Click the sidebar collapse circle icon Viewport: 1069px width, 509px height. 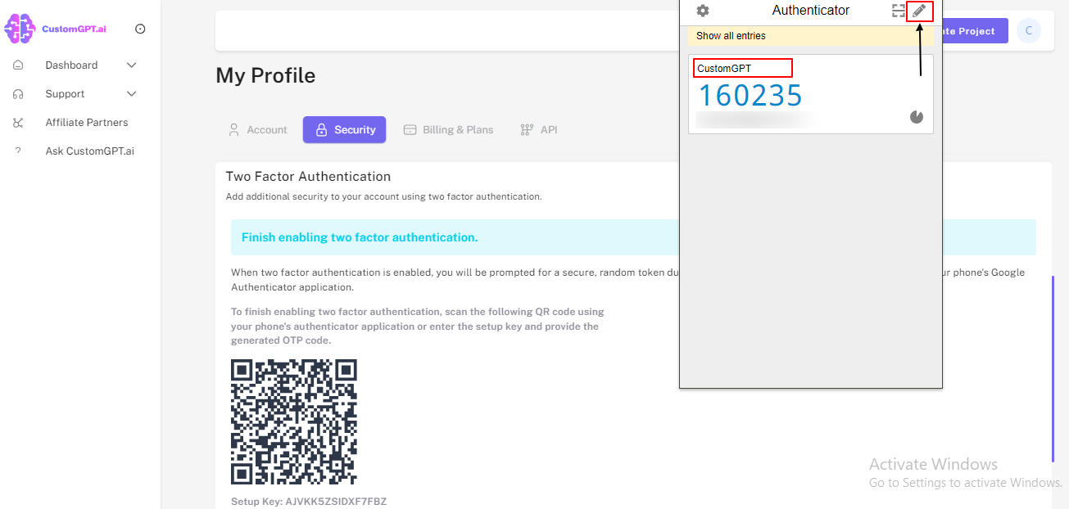pos(139,29)
